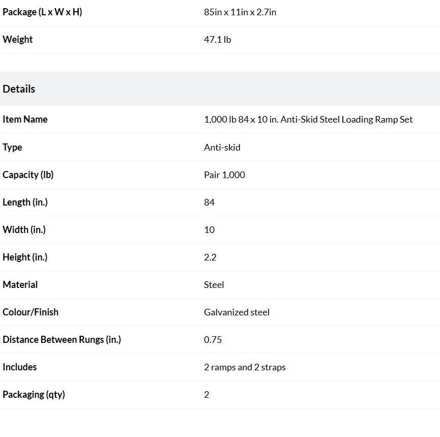Click the Capacity (lb) label
Image resolution: width=440 pixels, height=437 pixels.
(28, 175)
